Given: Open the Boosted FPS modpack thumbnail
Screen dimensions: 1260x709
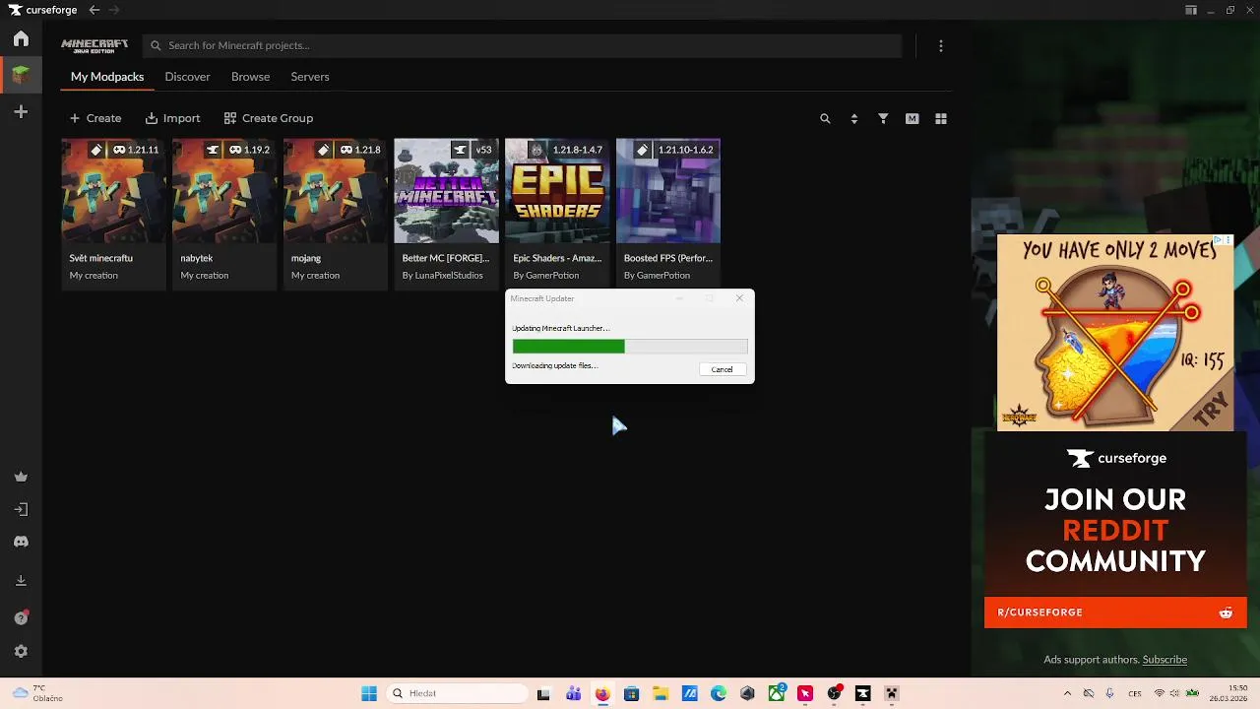Looking at the screenshot, I should coord(668,191).
